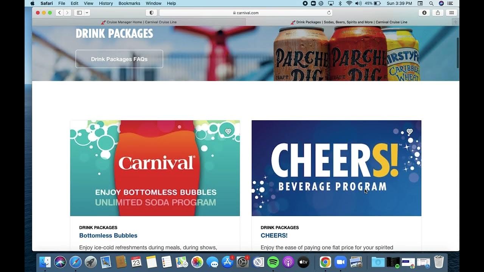The width and height of the screenshot is (484, 272).
Task: Open Calendar from the dock
Action: pyautogui.click(x=136, y=262)
